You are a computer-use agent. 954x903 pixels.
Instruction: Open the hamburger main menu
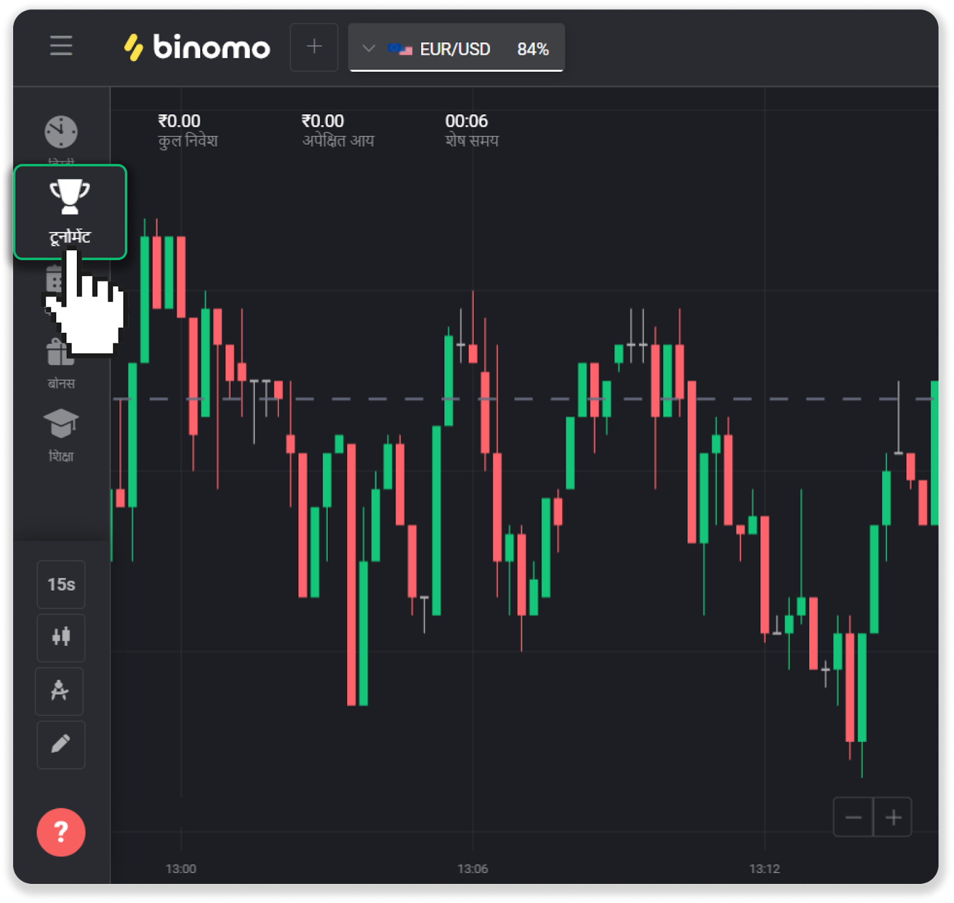(61, 46)
